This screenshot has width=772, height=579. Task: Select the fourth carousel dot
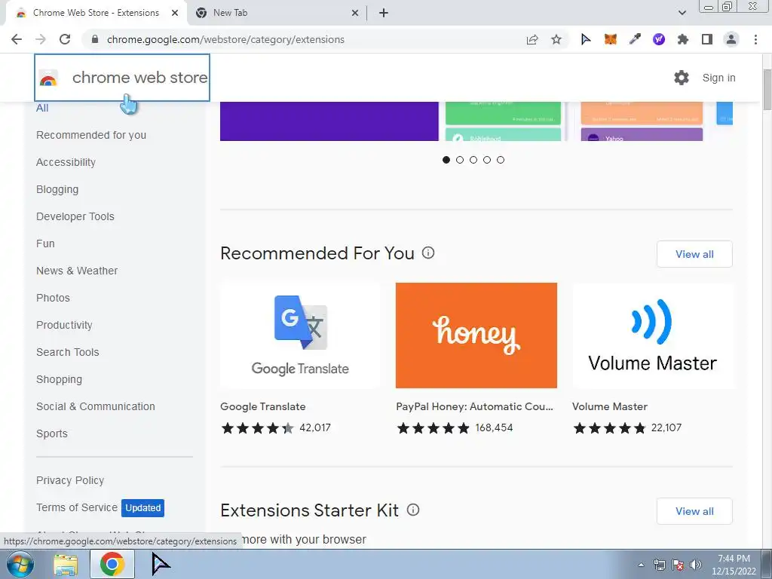click(x=487, y=160)
